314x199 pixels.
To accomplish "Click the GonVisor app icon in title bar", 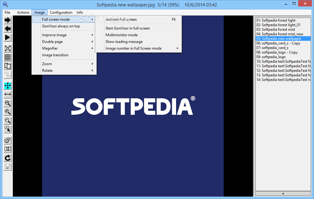I will 5,4.
